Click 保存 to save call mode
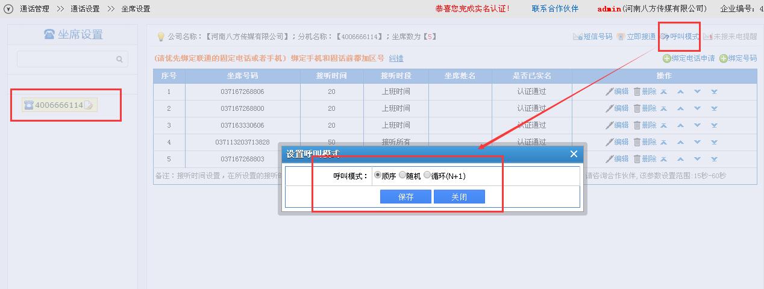The image size is (764, 289). 405,197
